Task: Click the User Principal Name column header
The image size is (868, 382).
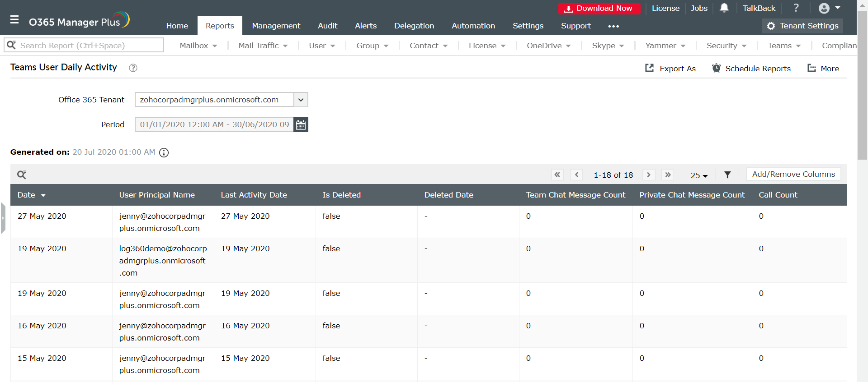Action: [157, 195]
